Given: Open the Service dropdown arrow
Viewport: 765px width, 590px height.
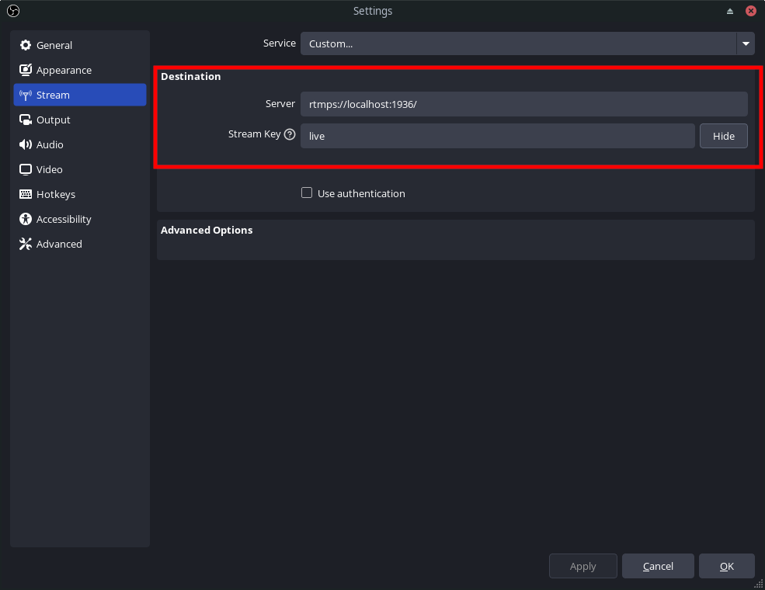Looking at the screenshot, I should coord(746,44).
